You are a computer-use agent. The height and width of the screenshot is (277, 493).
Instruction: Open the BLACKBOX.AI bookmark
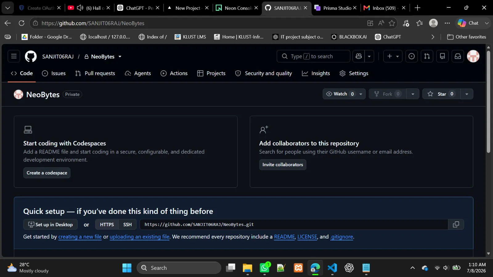(349, 37)
